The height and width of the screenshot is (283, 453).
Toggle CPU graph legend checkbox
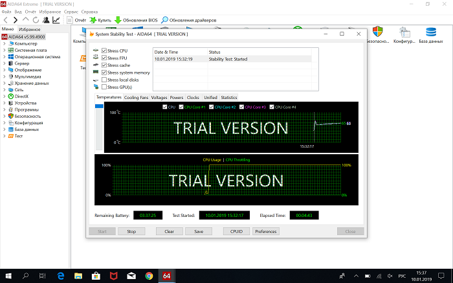(x=165, y=107)
